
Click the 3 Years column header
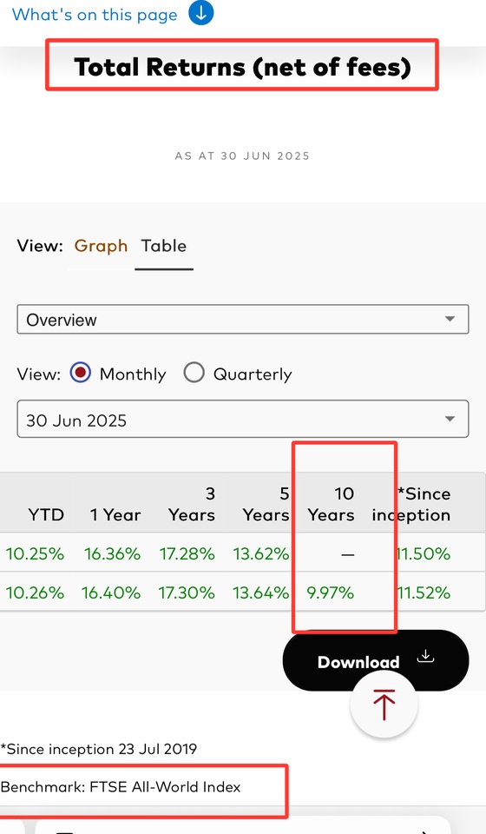[x=192, y=504]
